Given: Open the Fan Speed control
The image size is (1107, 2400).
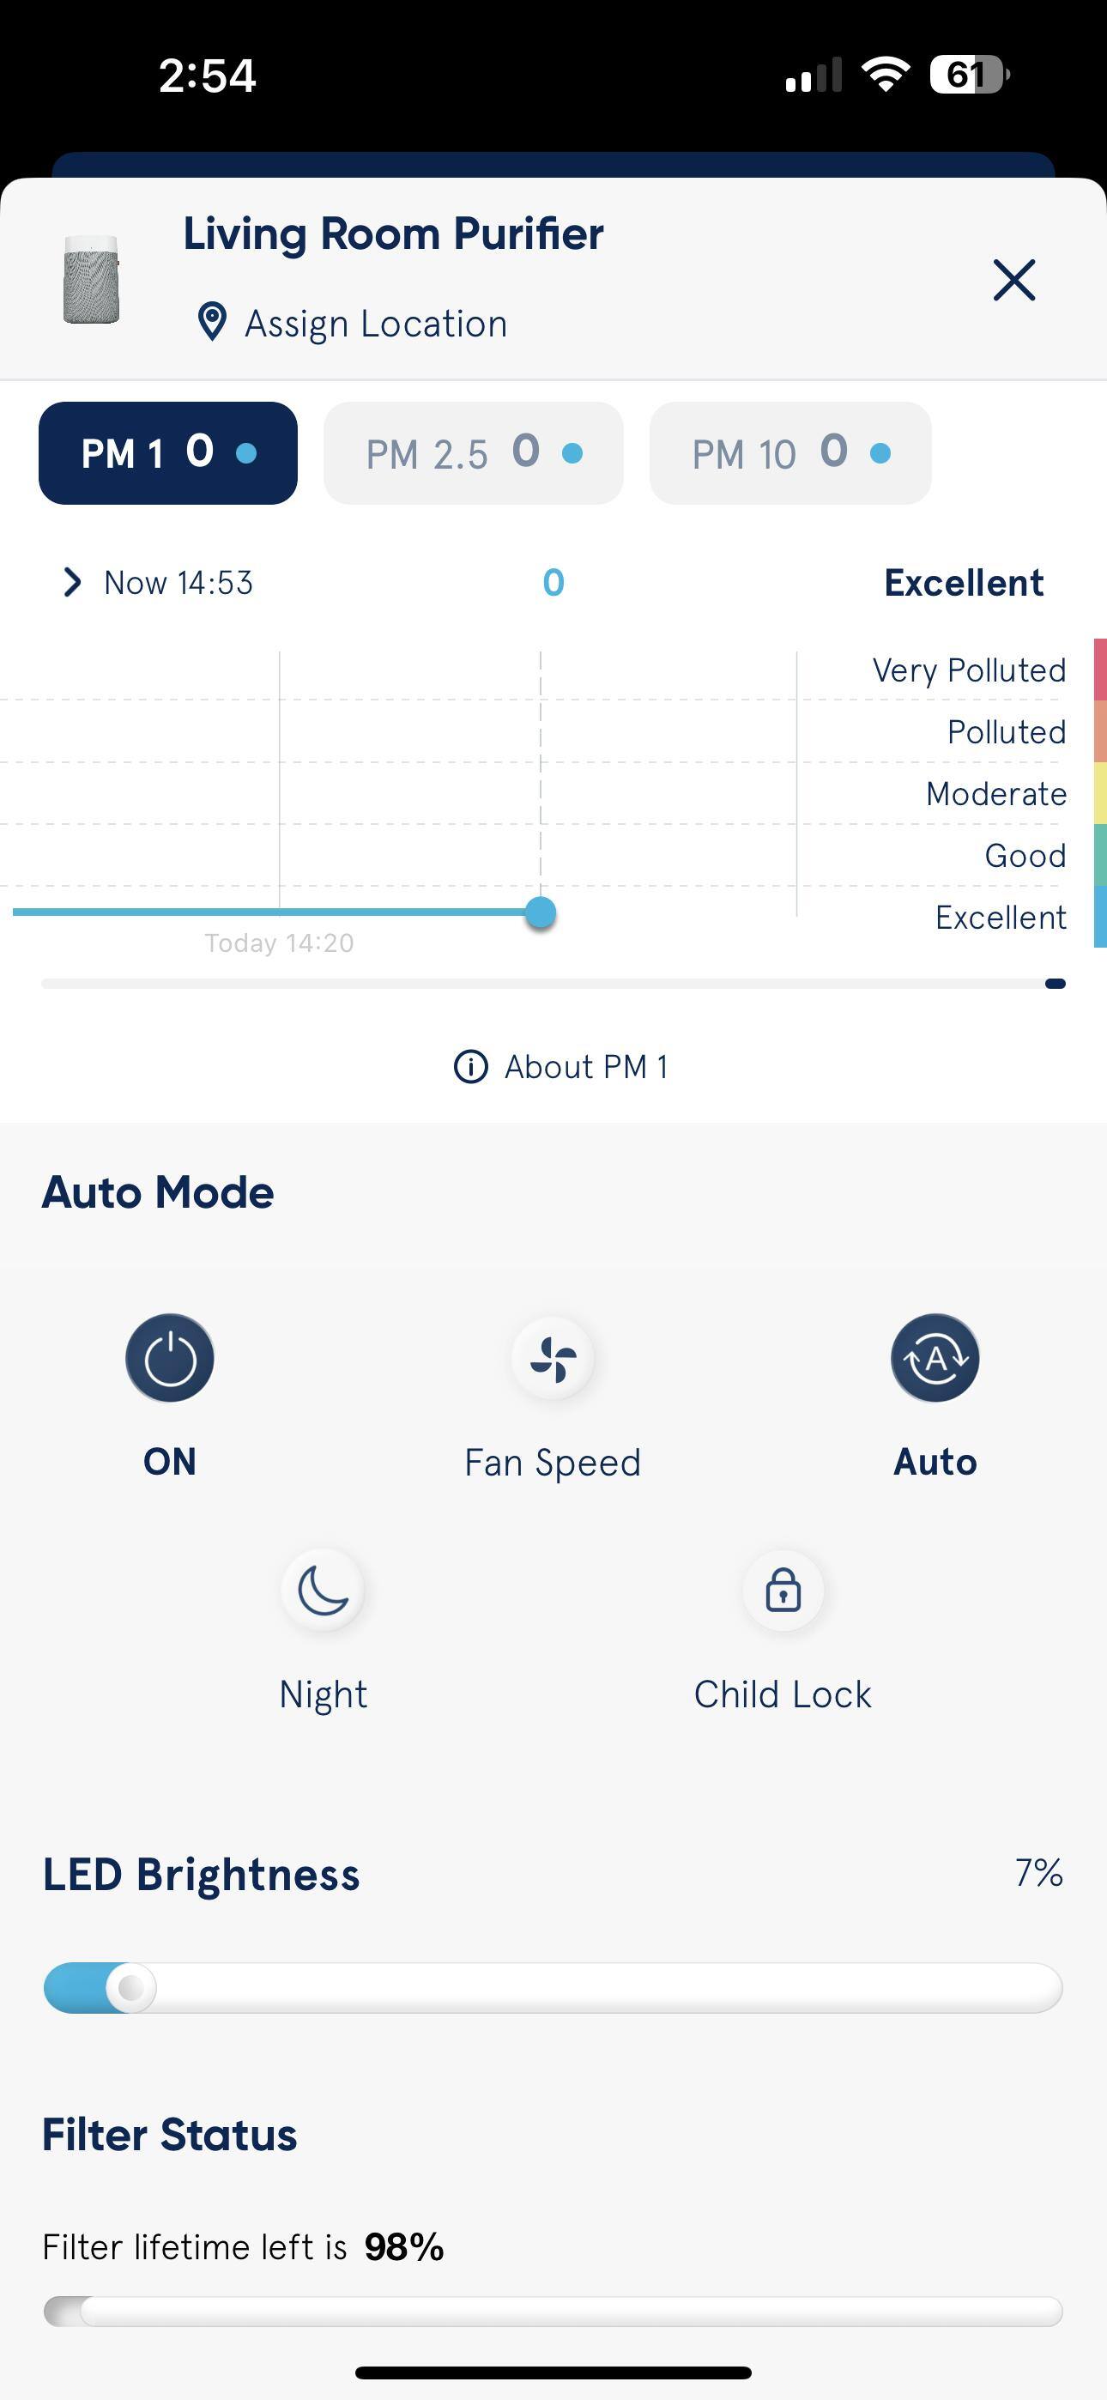Looking at the screenshot, I should point(553,1357).
